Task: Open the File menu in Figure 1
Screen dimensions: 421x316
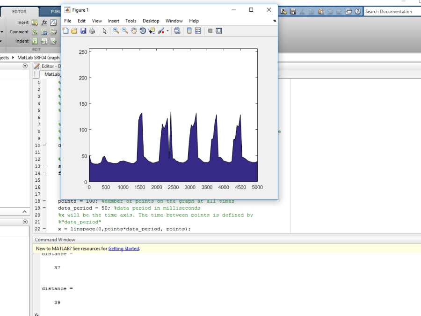Action: [68, 21]
